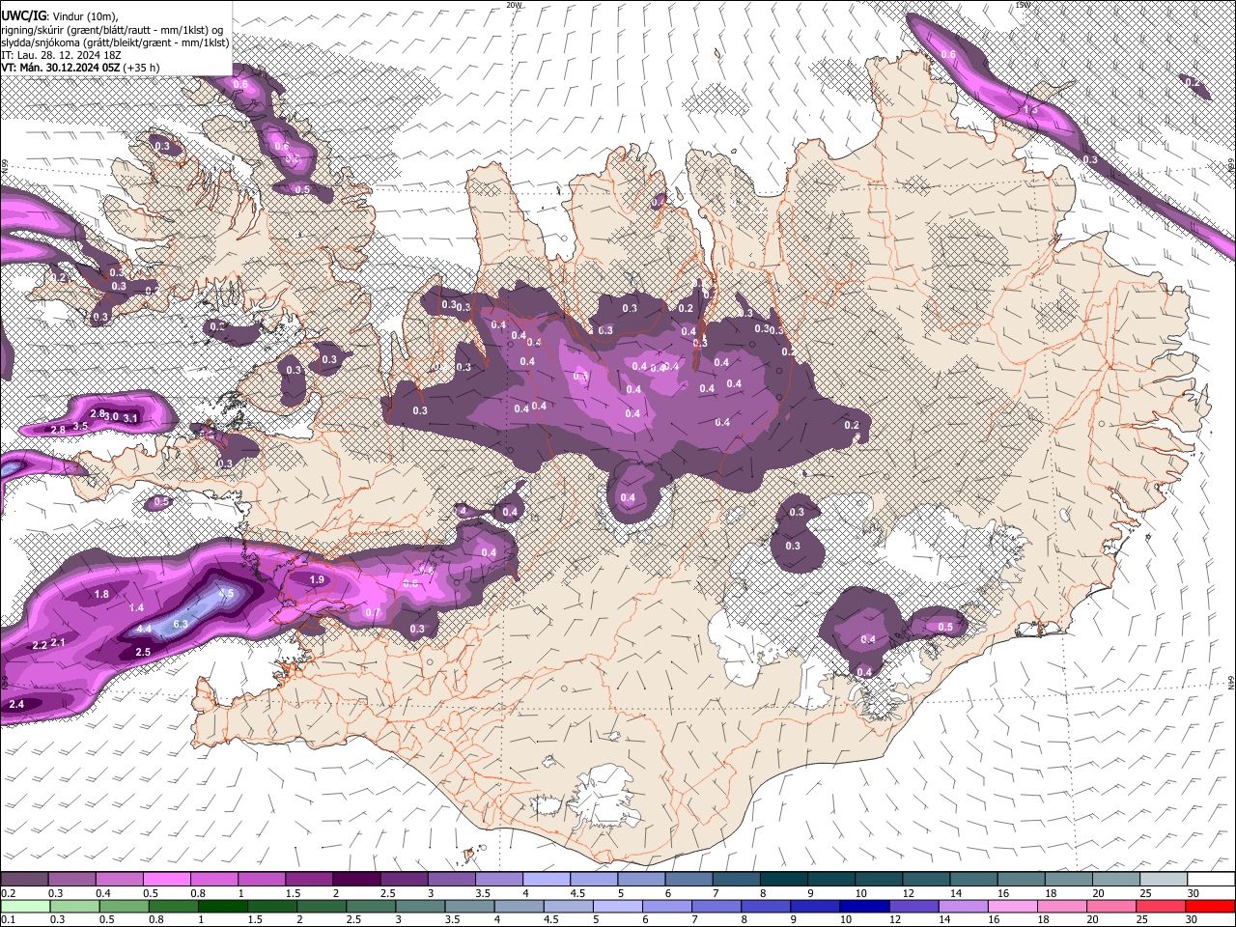Click the 0.7 value on the map
The image size is (1236, 927).
point(373,612)
